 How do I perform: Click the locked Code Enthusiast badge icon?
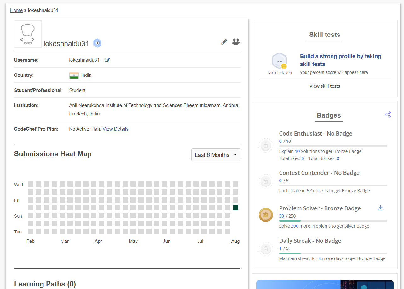click(266, 146)
